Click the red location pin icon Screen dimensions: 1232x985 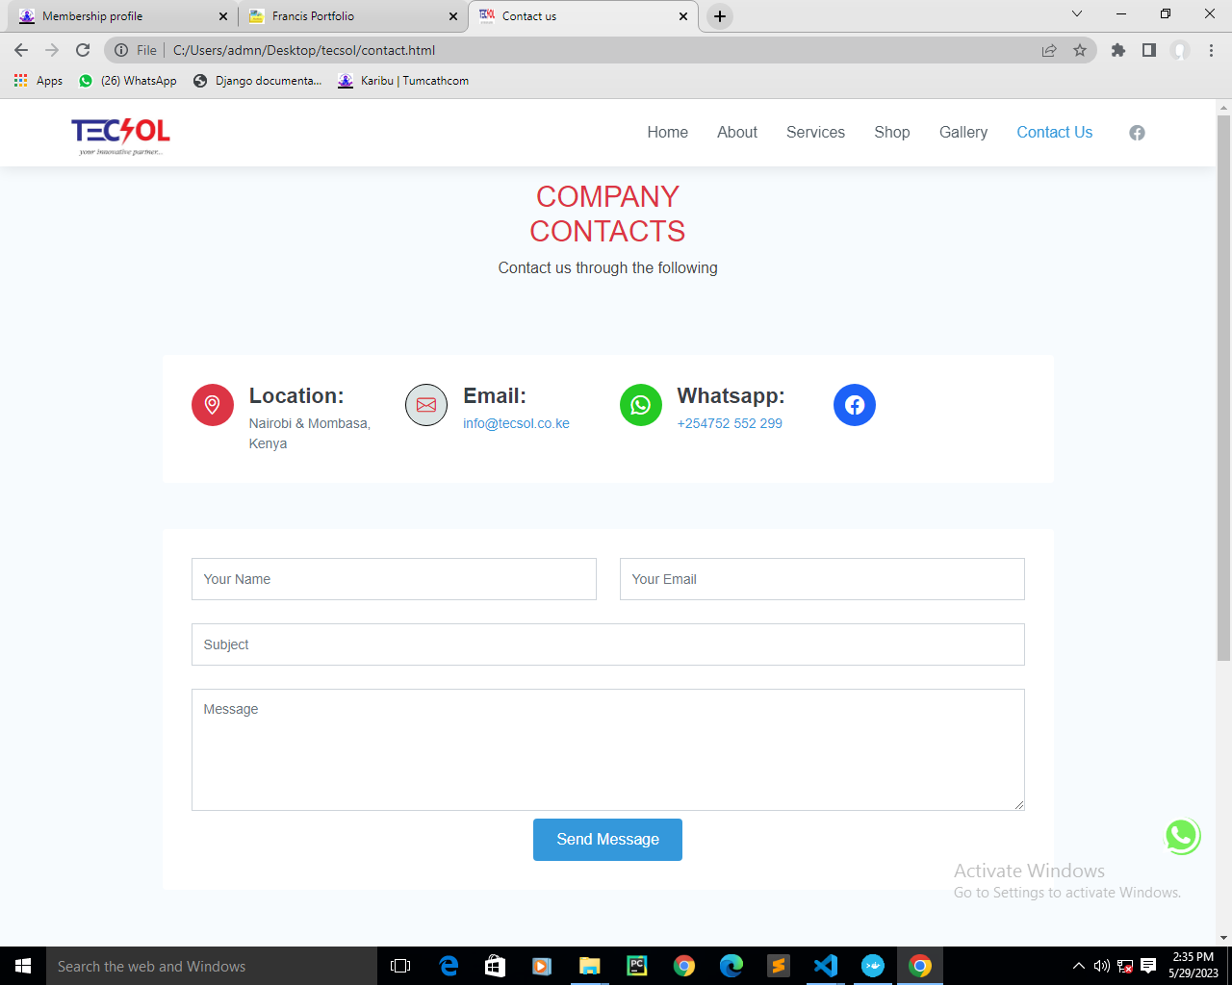tap(213, 405)
